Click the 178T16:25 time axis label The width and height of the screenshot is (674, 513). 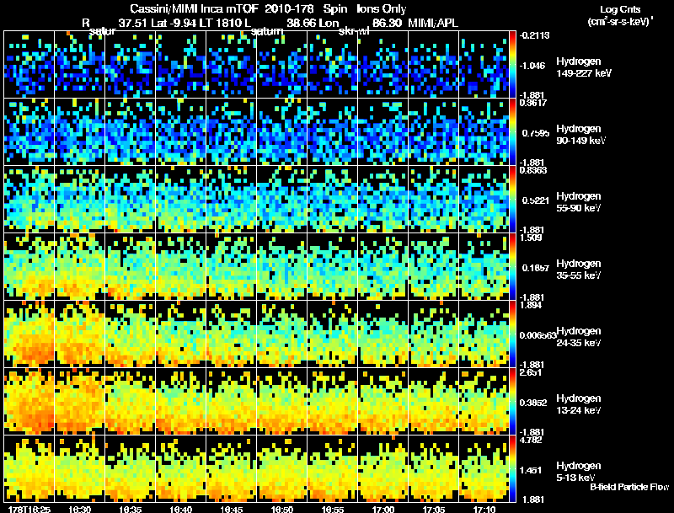(x=29, y=510)
